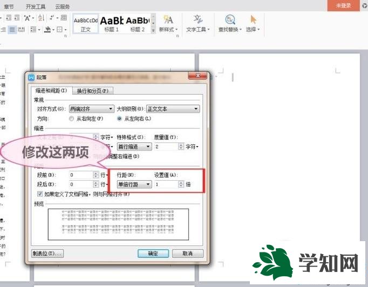Open the 对齐方式 alignment dropdown
The height and width of the screenshot is (287, 368).
[92, 109]
